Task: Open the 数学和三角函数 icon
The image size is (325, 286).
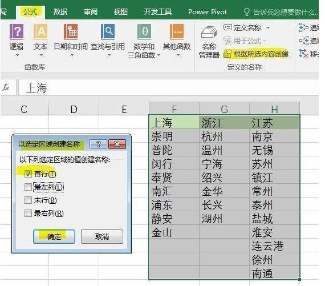Action: [x=144, y=31]
